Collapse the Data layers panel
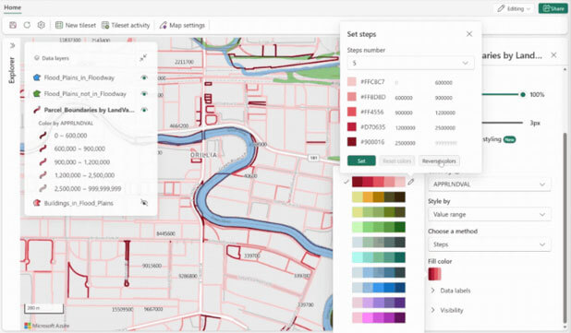The height and width of the screenshot is (333, 571). coord(143,58)
